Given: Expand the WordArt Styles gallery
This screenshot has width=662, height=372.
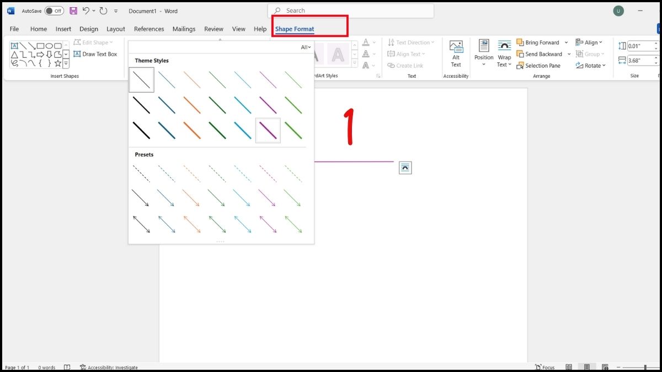Looking at the screenshot, I should (355, 63).
